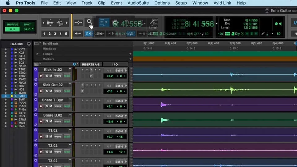Switch to SLIP edit mode
The height and width of the screenshot is (167, 297).
coord(12,29)
